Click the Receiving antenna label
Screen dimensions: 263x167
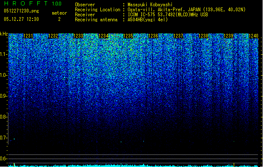[96, 20]
